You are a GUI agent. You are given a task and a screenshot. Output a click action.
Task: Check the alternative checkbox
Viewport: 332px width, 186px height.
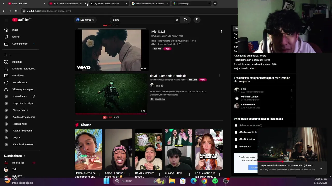pos(236,146)
